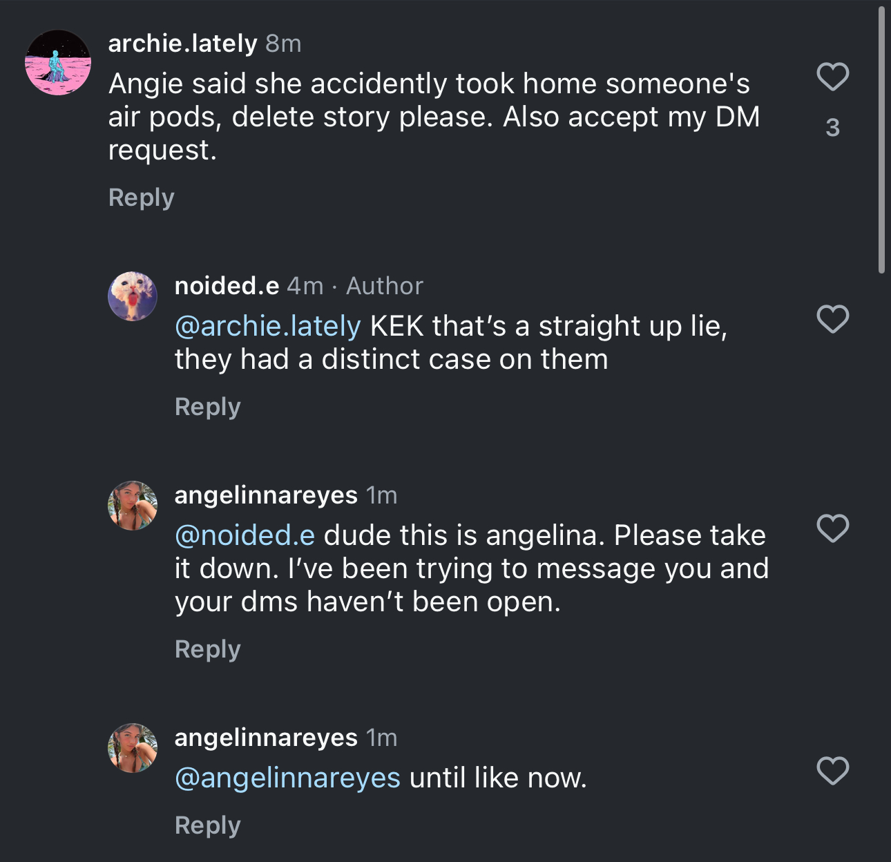Viewport: 891px width, 862px height.
Task: Open archie.lately's profile picture
Action: coord(58,62)
